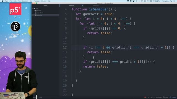This screenshot has height=99, width=177.
Task: Click the cursor position 12:22 in status bar
Action: [x=41, y=97]
